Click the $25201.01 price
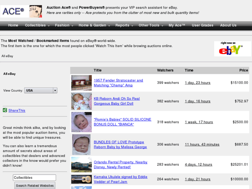Image resolution: width=252 pixels, height=189 pixels. coord(239,164)
